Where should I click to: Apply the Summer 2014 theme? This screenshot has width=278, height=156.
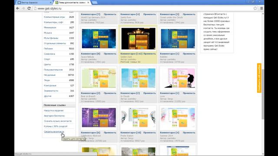click(189, 133)
